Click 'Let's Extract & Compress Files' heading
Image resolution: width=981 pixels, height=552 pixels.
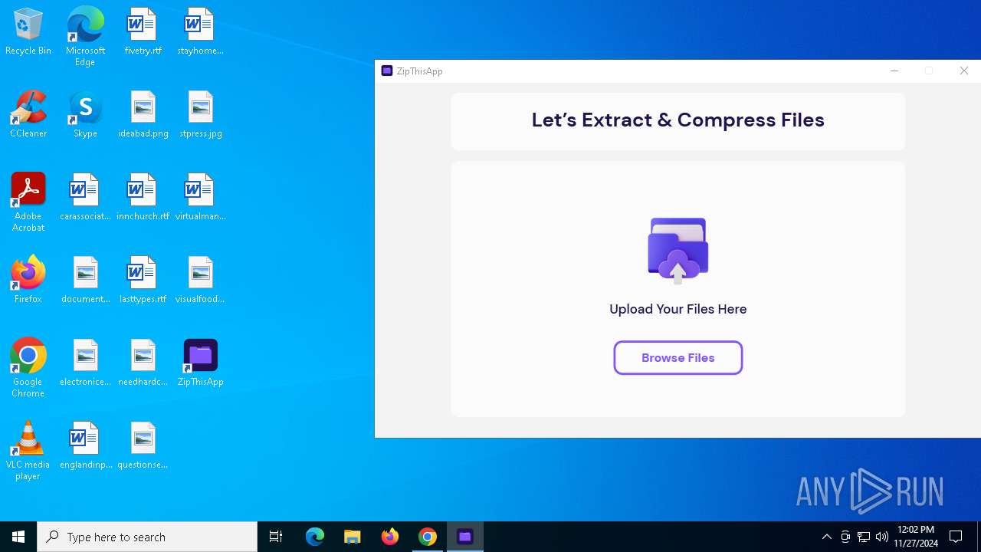tap(678, 120)
